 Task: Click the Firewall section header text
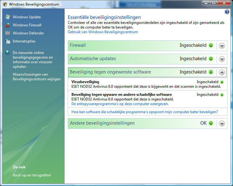[78, 45]
